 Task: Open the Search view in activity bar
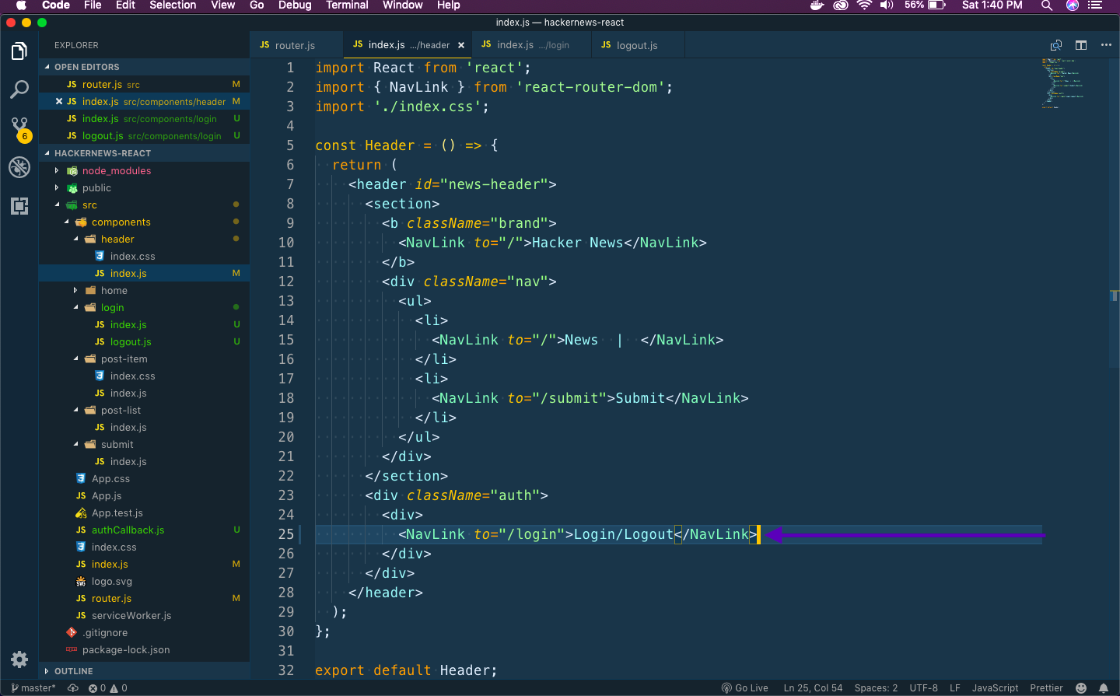(x=19, y=89)
